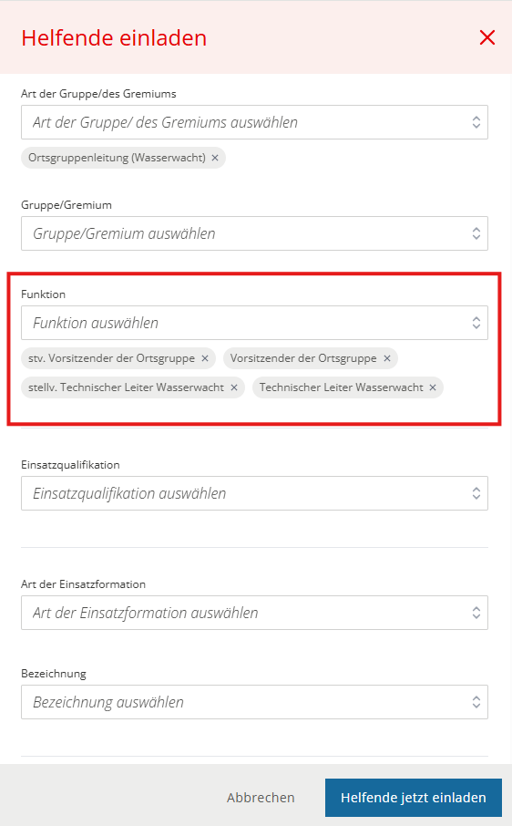Screen dimensions: 512x826
Task: Focus the Bezeichnung auswählen field
Action: tap(255, 702)
